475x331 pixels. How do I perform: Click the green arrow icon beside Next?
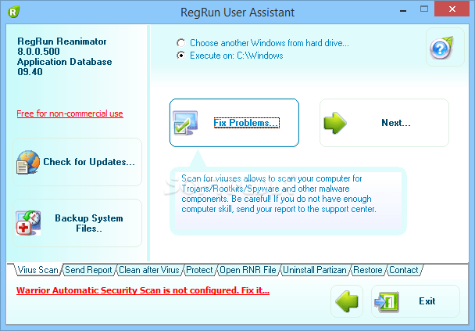pos(336,123)
